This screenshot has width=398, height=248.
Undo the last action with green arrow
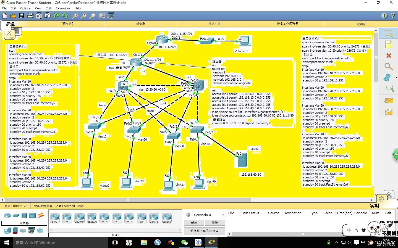point(56,16)
